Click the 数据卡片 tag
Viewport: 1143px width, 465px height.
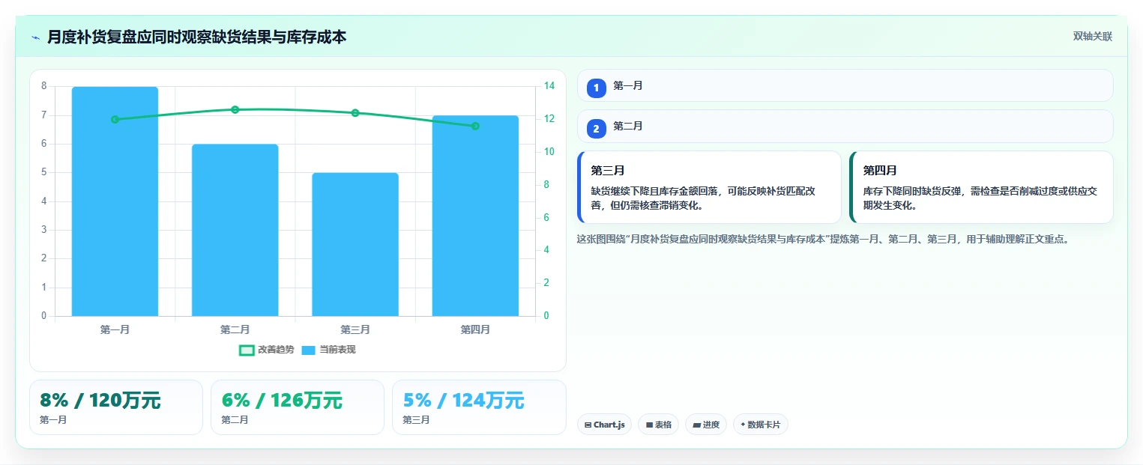[761, 425]
